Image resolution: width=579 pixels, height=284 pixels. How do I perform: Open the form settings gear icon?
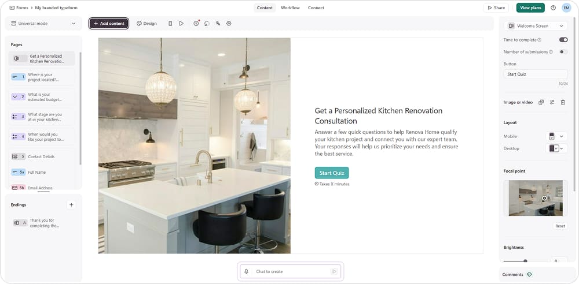point(229,23)
